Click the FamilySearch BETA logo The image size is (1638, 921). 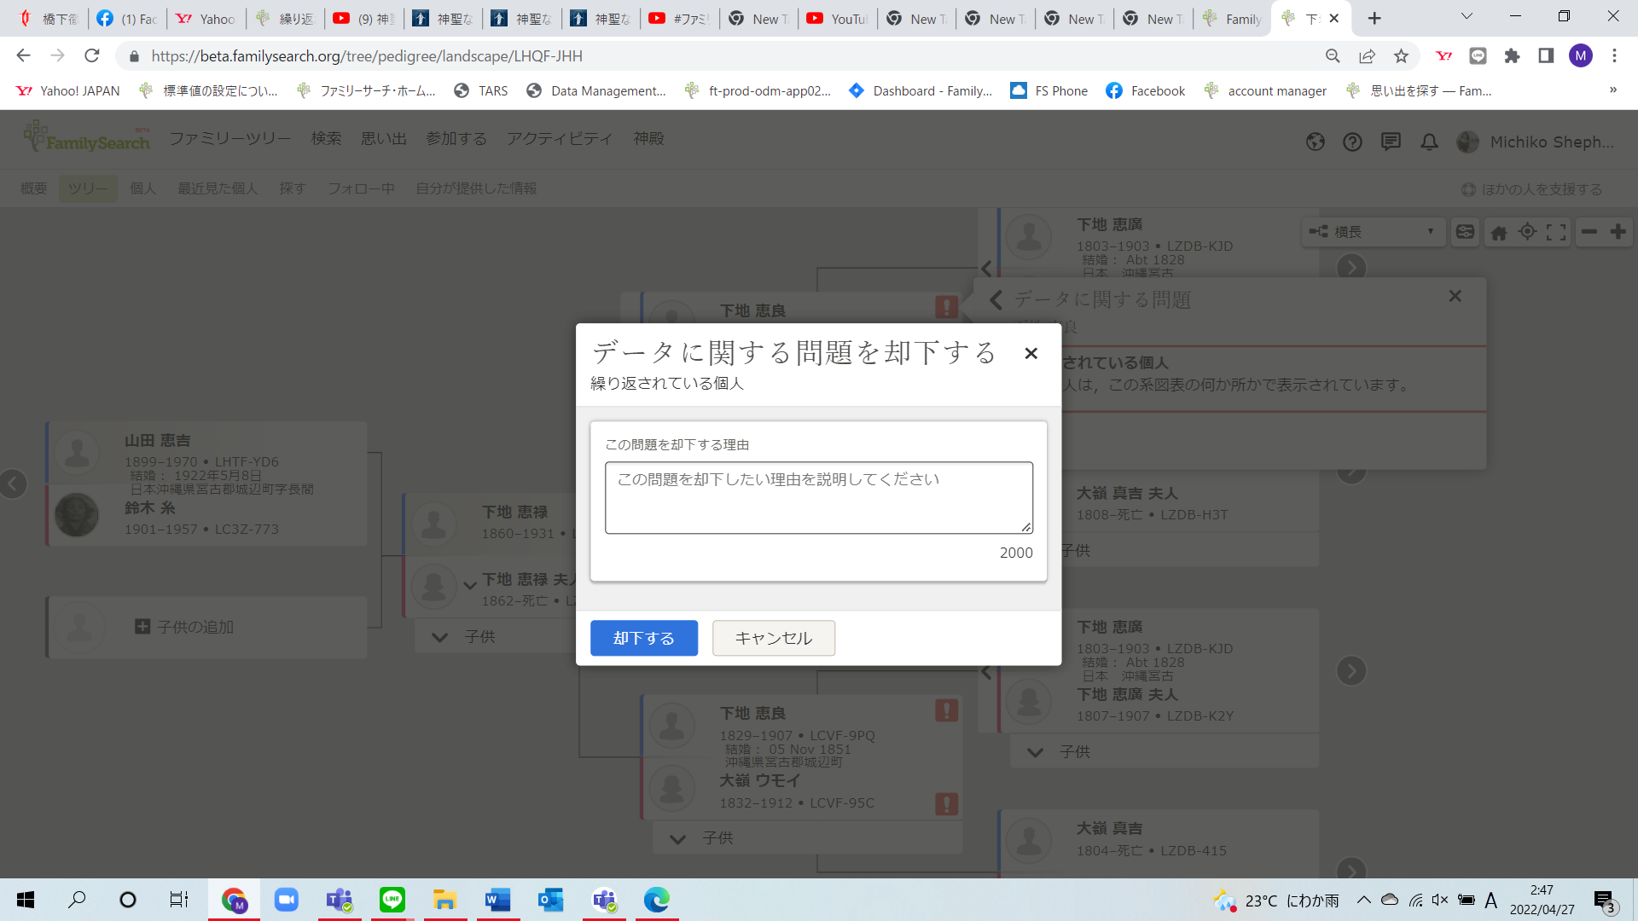click(x=85, y=137)
